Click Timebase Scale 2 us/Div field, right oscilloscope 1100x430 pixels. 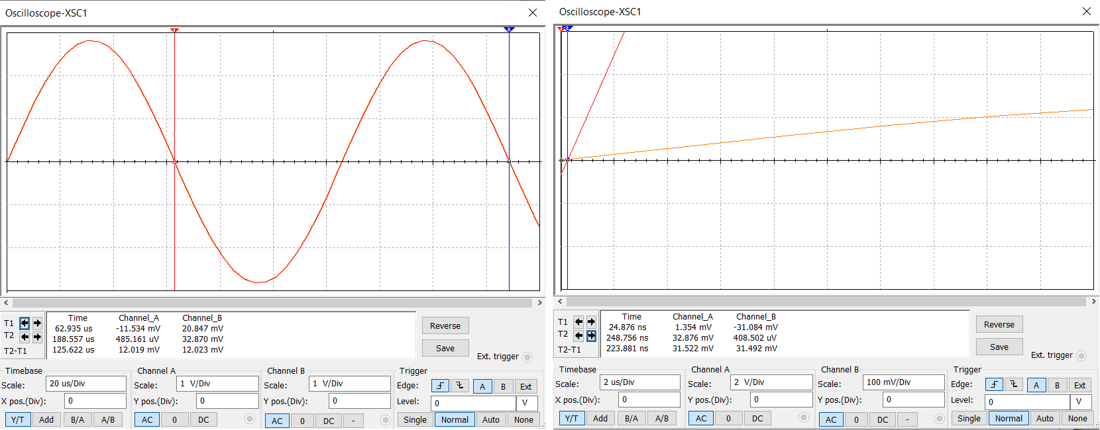[x=640, y=382]
